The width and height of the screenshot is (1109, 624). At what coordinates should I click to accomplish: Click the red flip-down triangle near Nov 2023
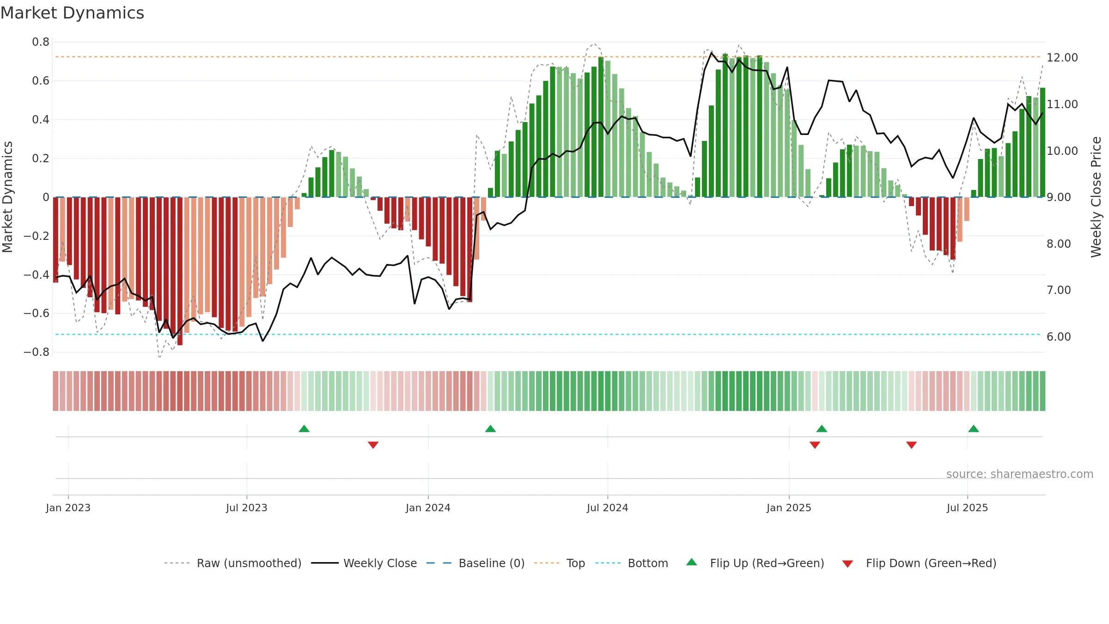click(x=373, y=445)
